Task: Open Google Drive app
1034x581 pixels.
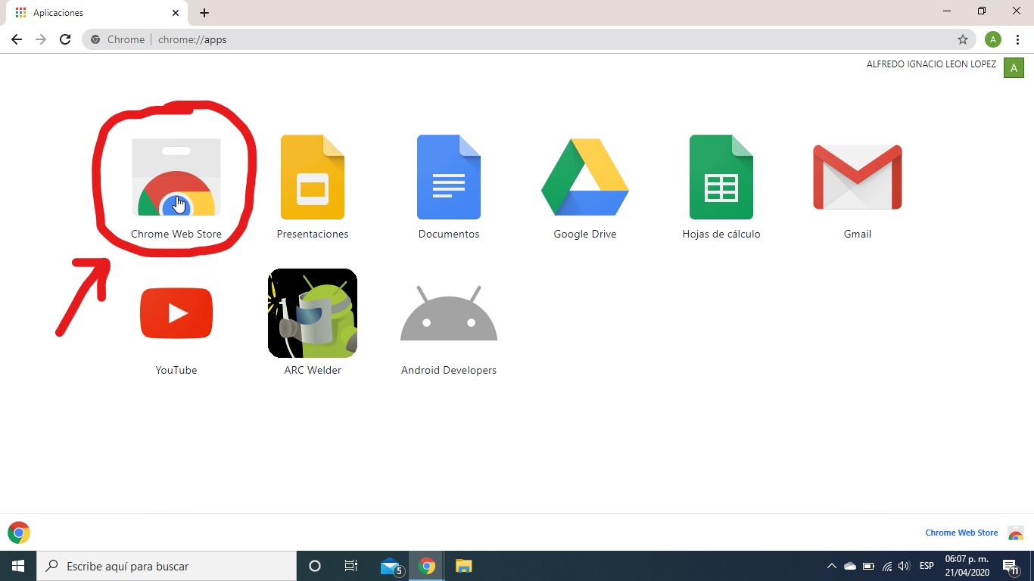Action: (x=585, y=188)
